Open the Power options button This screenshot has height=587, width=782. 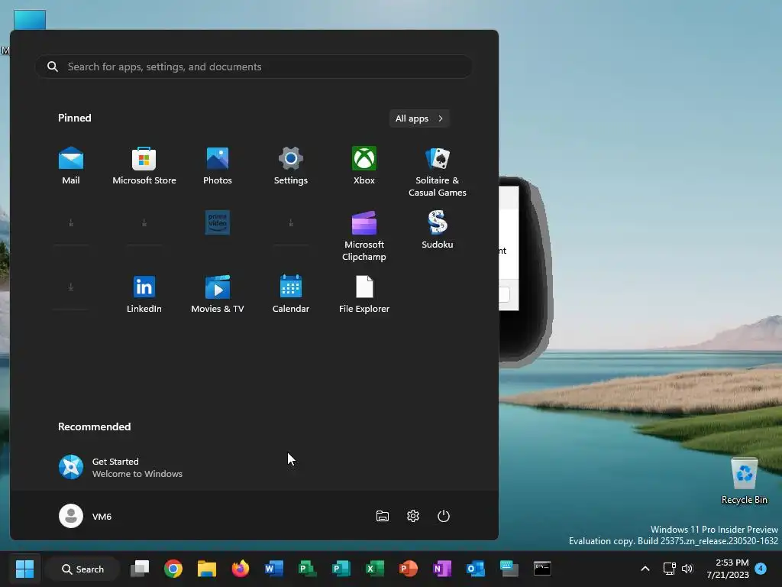coord(444,516)
